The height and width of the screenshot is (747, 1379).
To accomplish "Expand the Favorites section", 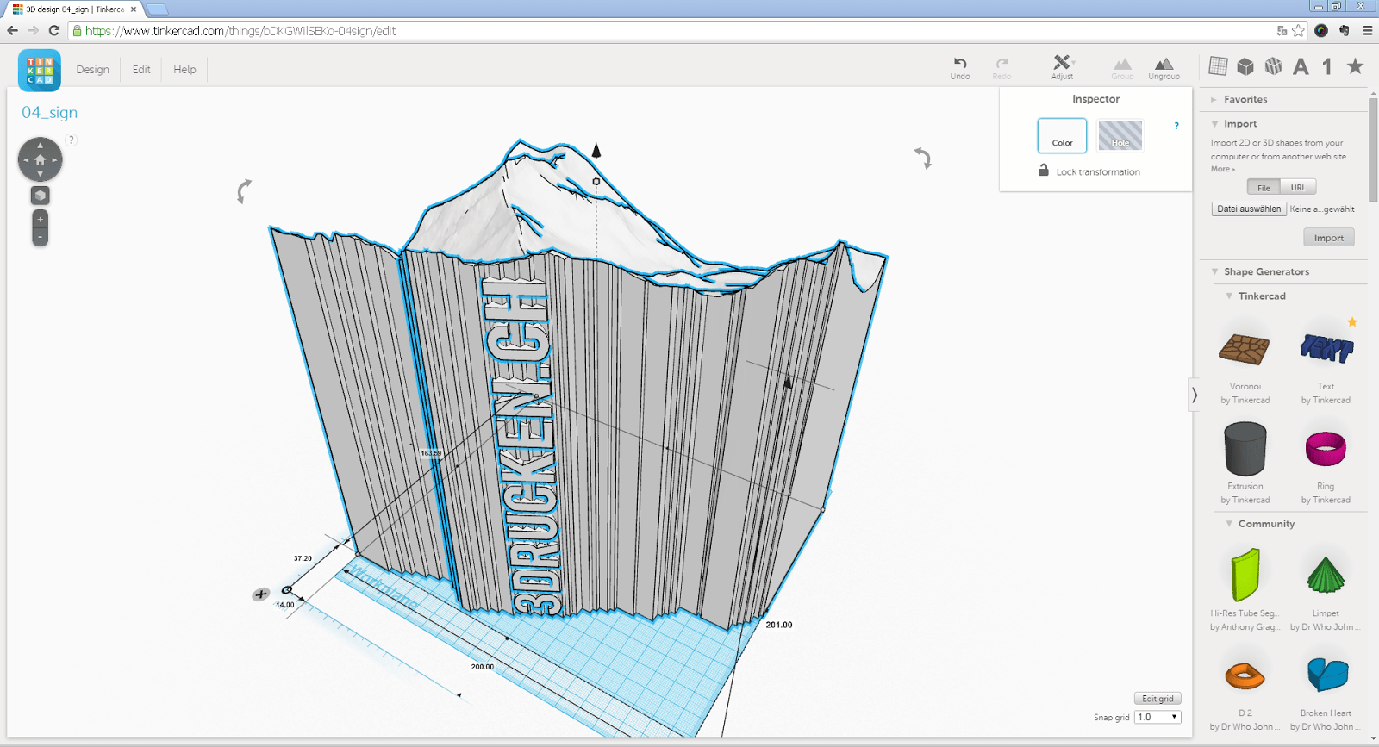I will click(1214, 100).
